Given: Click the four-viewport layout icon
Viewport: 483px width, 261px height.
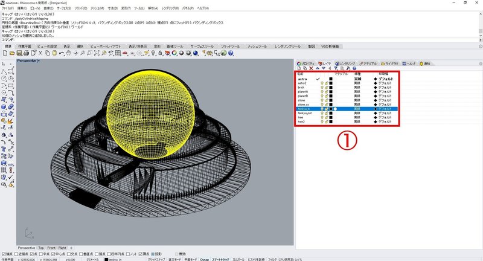Looking at the screenshot, I should (x=118, y=53).
